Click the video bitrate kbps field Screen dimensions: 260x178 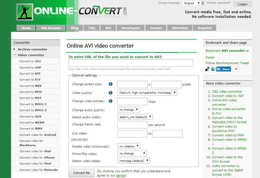(132, 101)
